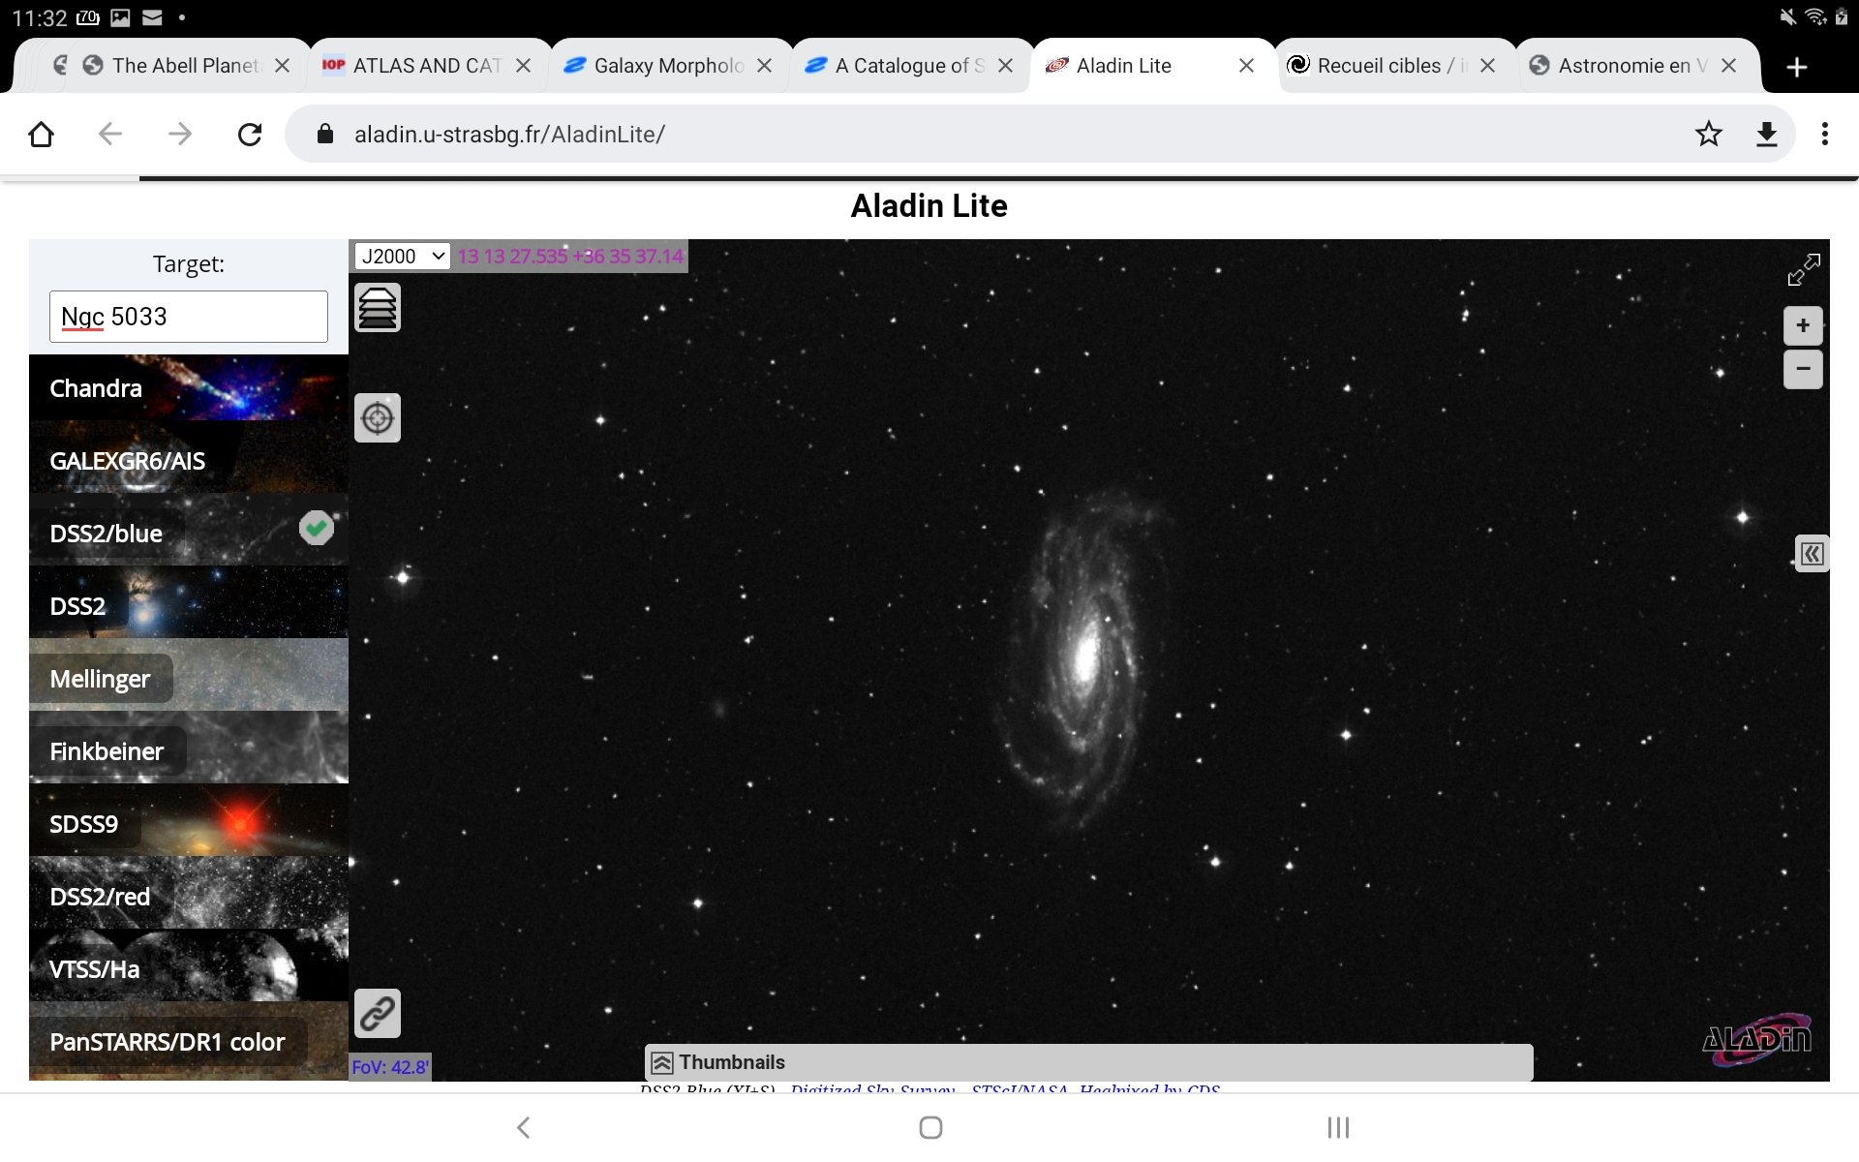Zoom in with the plus button
This screenshot has height=1162, width=1859.
click(x=1803, y=326)
